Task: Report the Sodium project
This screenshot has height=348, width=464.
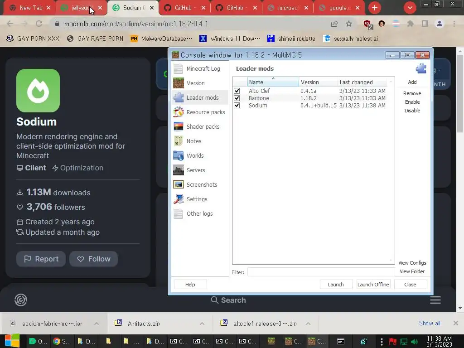Action: pos(41,259)
